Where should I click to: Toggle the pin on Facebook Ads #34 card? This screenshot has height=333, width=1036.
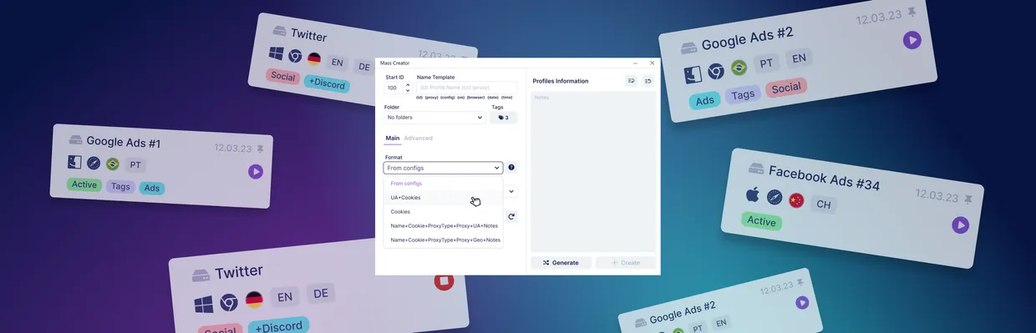tap(967, 200)
